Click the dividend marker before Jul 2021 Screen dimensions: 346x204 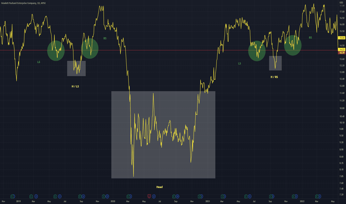pos(249,196)
